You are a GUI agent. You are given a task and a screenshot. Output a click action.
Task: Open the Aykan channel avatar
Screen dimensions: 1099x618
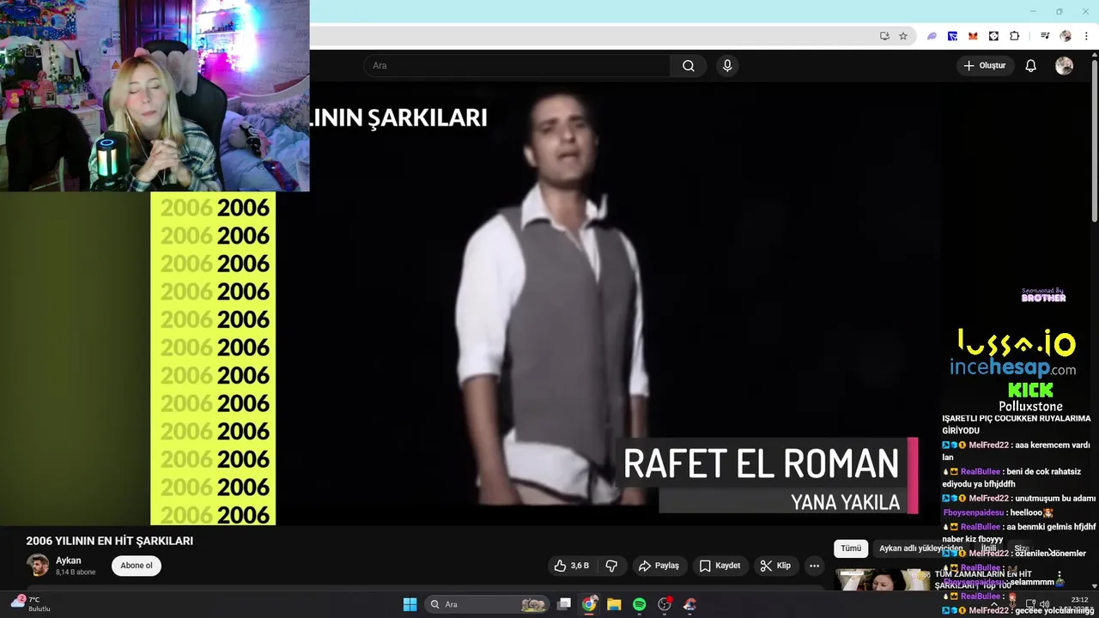coord(38,566)
